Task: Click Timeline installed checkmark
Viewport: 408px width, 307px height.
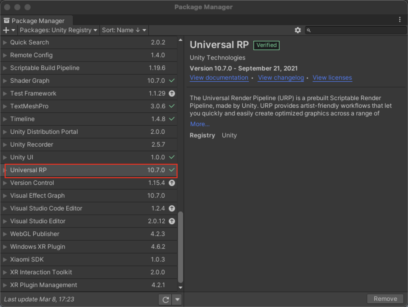Action: (x=172, y=119)
